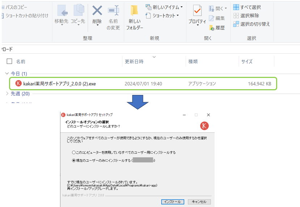
Task: Sort by Date modified (更新日時) column
Action: click(134, 62)
